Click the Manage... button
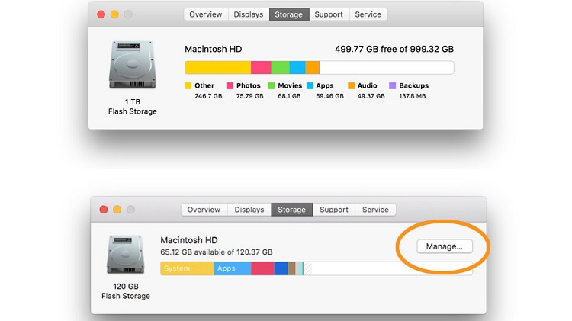The image size is (572, 321). [x=445, y=246]
